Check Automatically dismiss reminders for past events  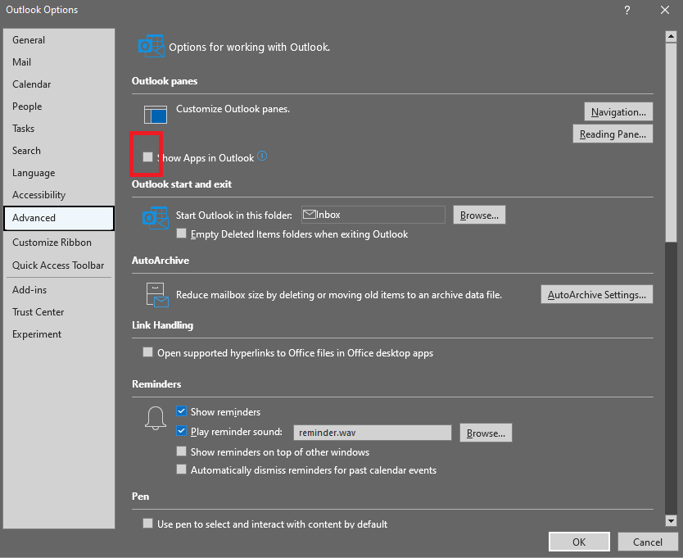coord(181,470)
